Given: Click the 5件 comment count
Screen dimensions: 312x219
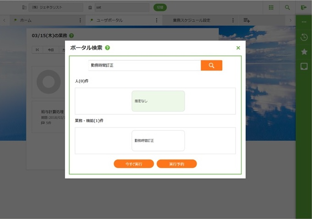Looking at the screenshot, I should click(x=46, y=123).
